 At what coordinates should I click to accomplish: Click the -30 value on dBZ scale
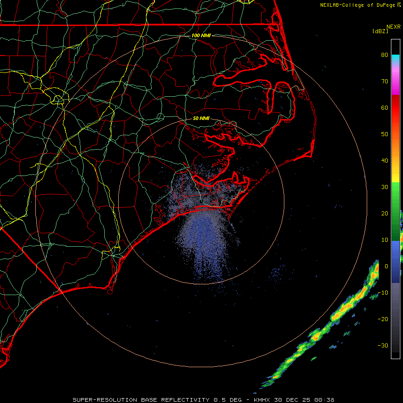(383, 345)
